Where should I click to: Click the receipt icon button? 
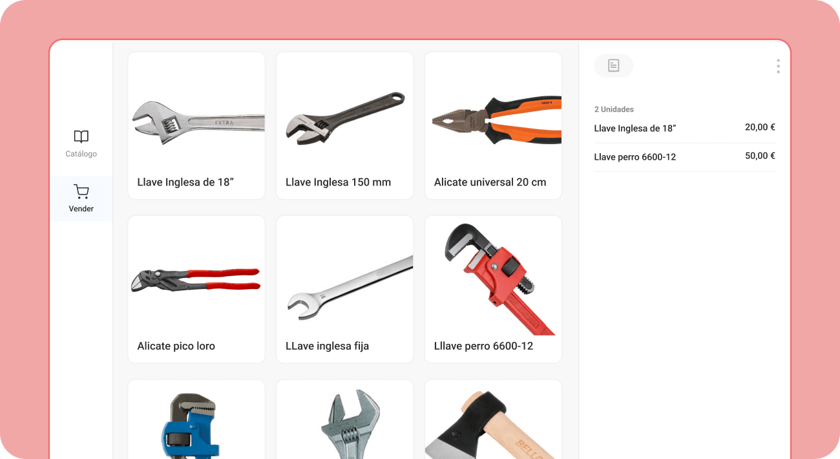[613, 65]
